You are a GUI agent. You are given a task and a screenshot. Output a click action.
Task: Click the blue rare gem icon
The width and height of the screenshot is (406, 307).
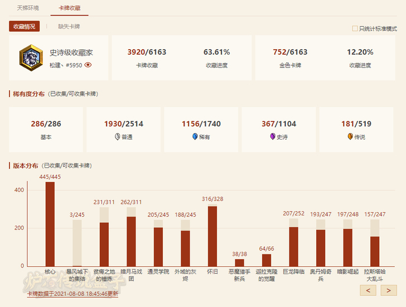pos(195,137)
